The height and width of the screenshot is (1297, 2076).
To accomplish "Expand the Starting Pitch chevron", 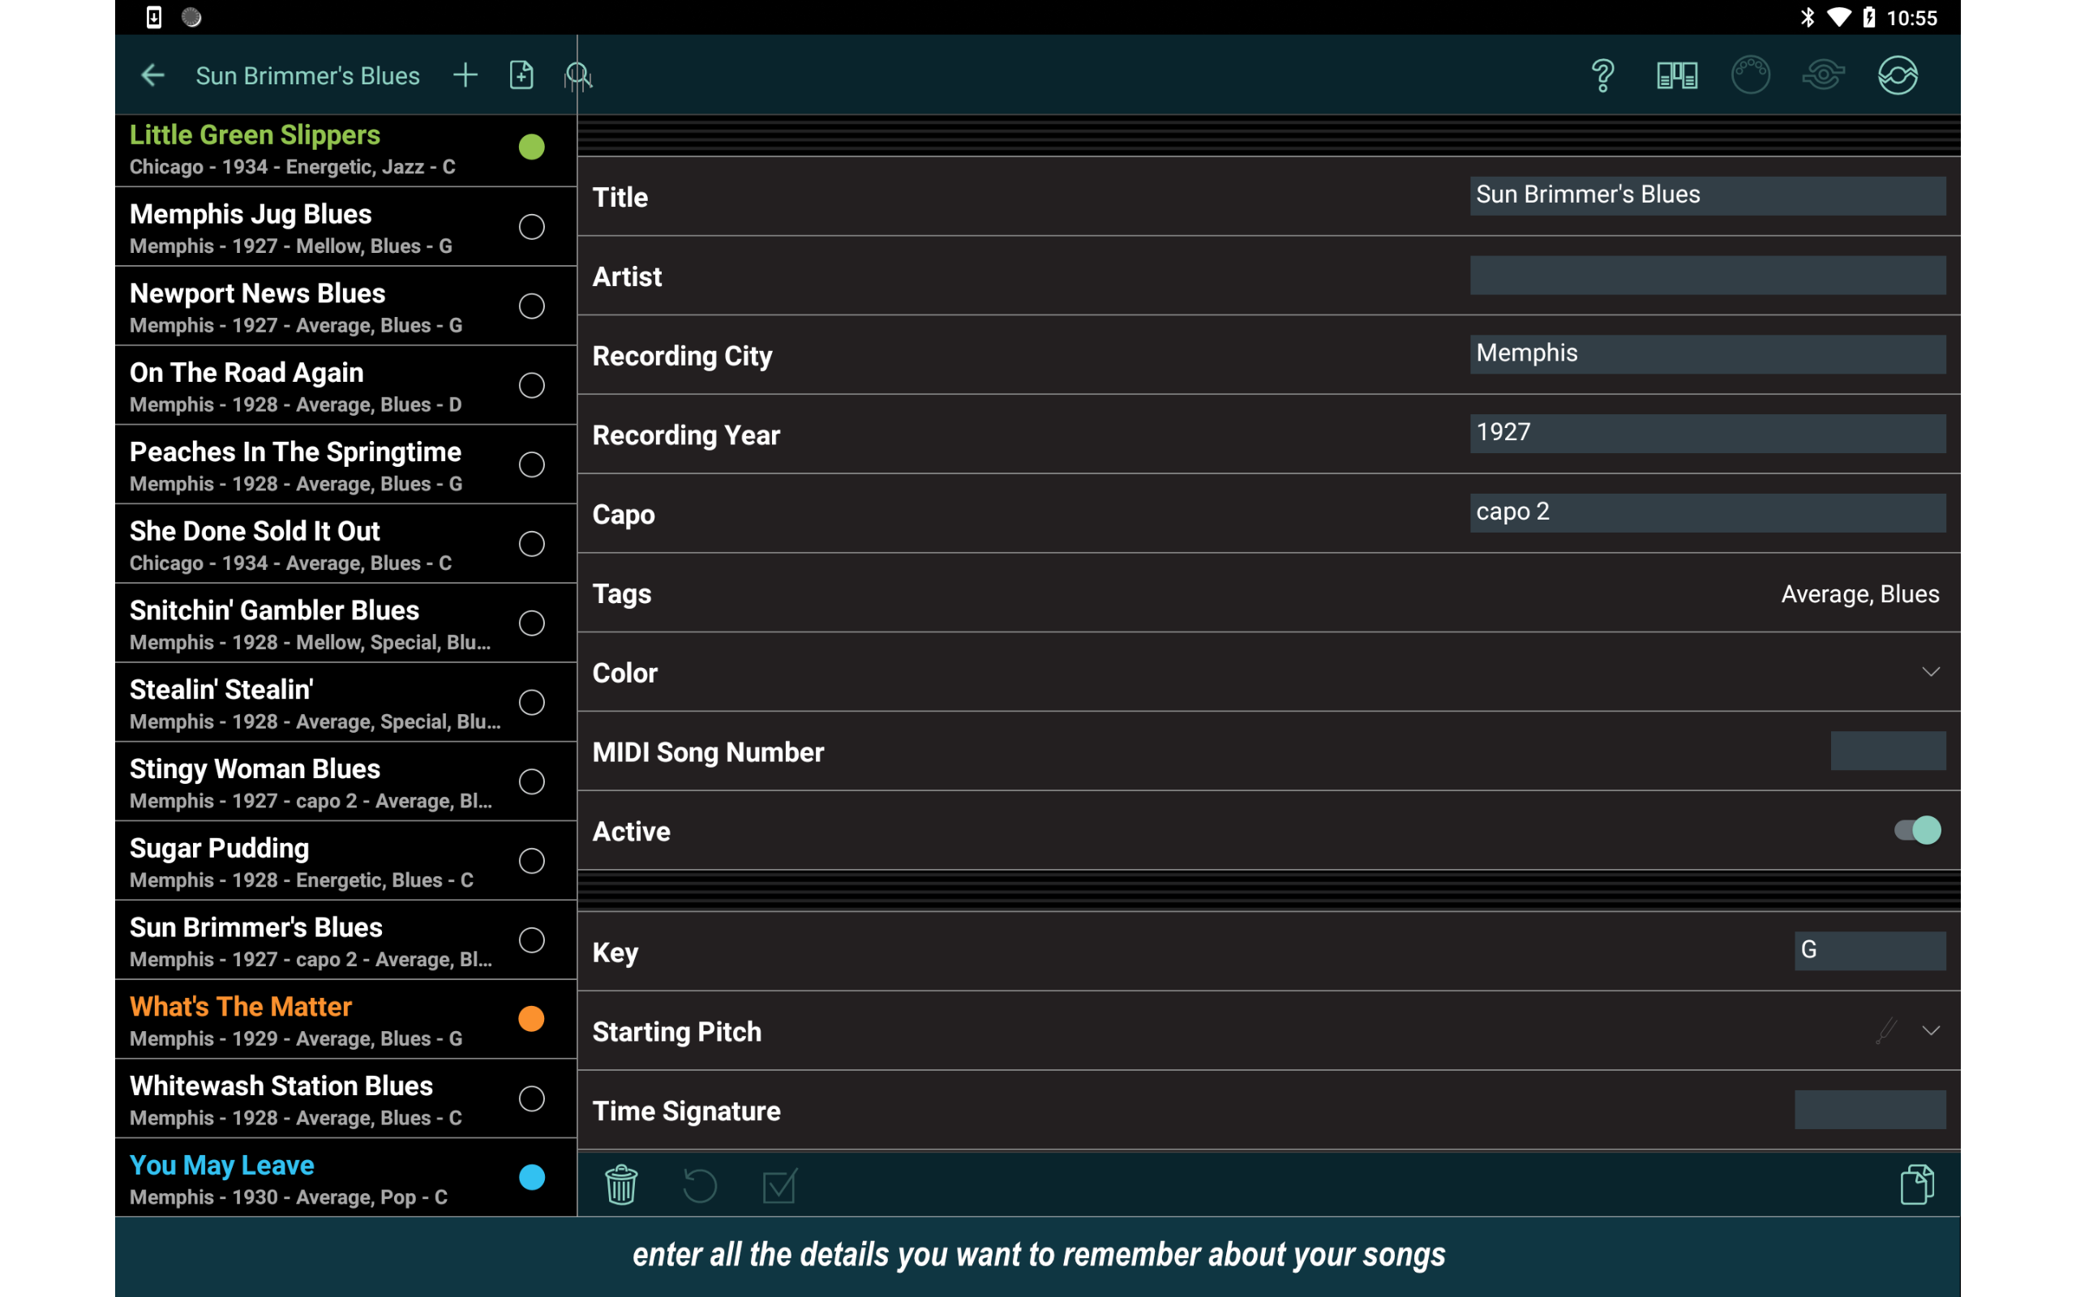I will click(1930, 1030).
